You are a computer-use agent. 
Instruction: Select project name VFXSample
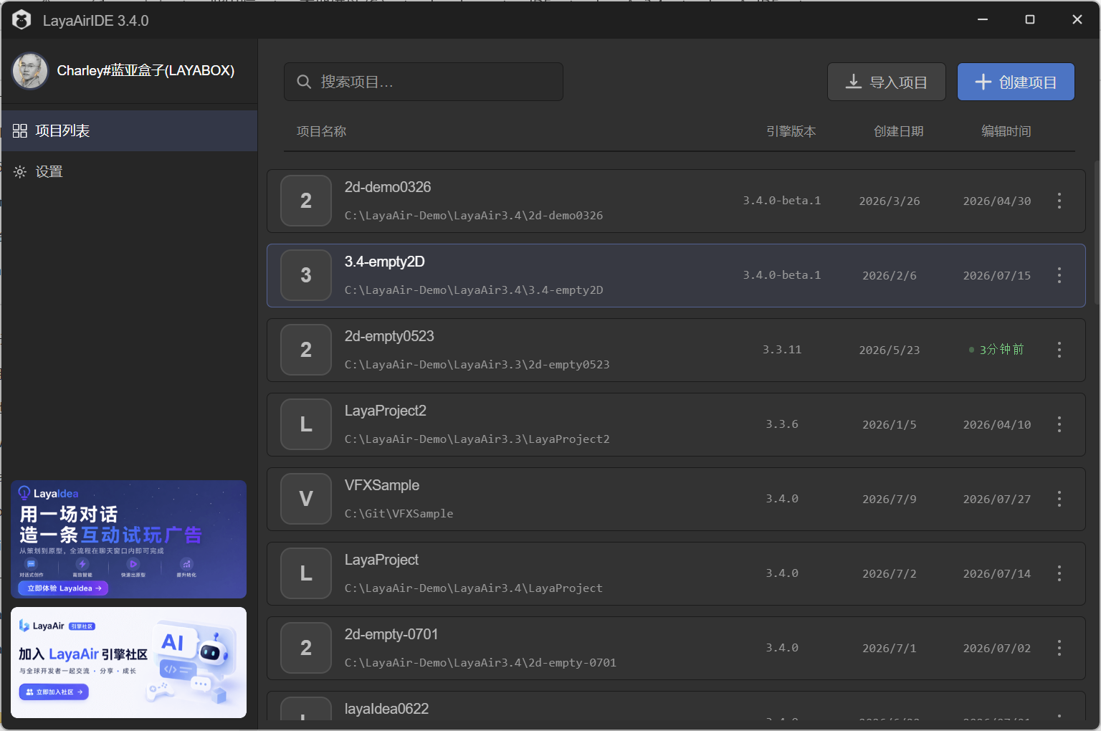pos(382,485)
